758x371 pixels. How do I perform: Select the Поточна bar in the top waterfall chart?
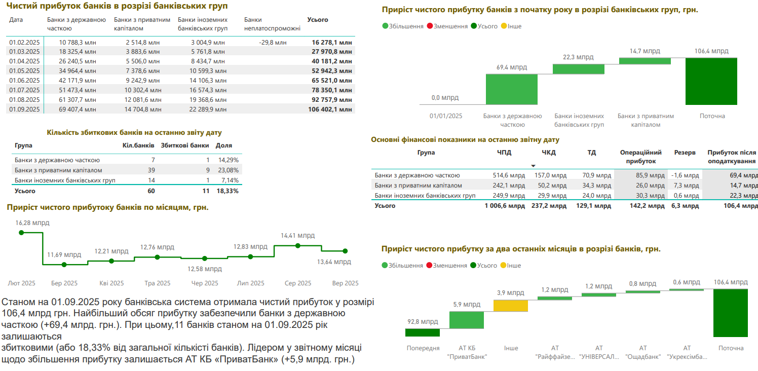point(712,82)
